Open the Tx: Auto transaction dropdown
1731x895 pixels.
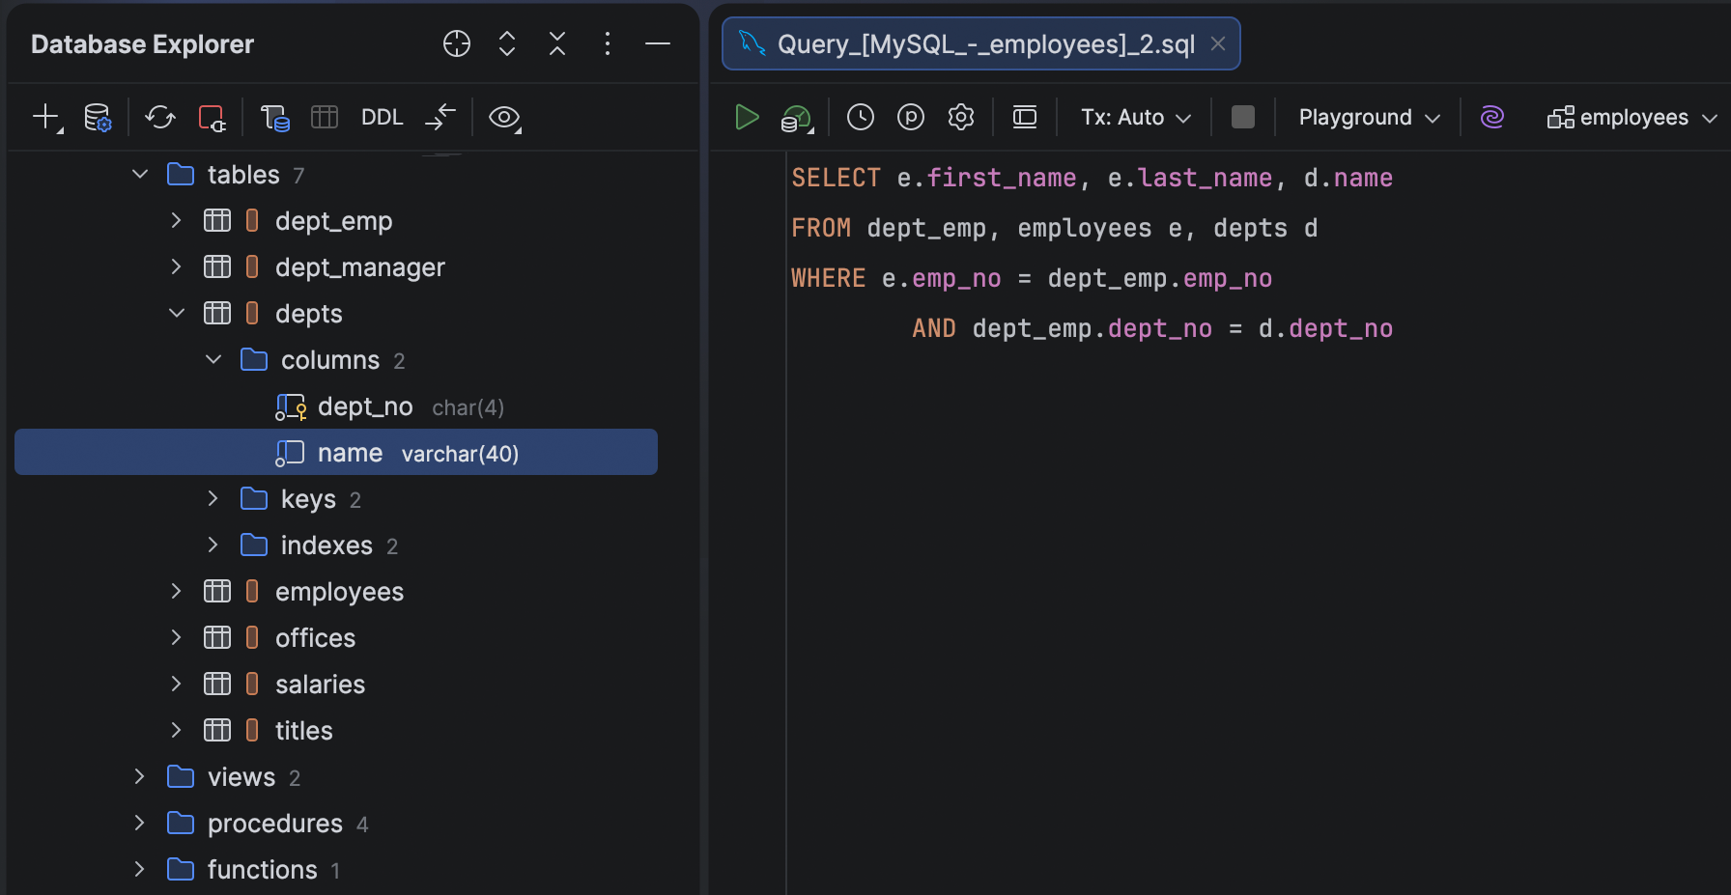[1135, 118]
